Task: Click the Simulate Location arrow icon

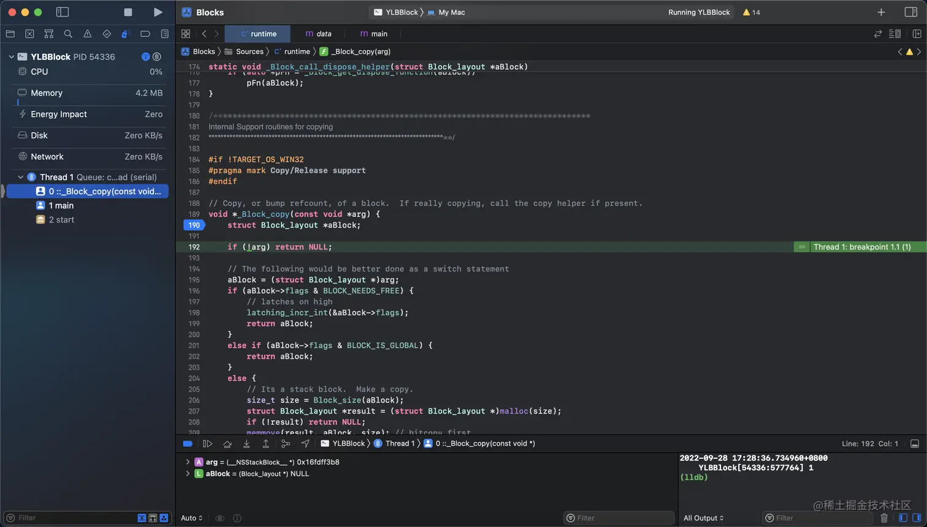Action: tap(305, 444)
